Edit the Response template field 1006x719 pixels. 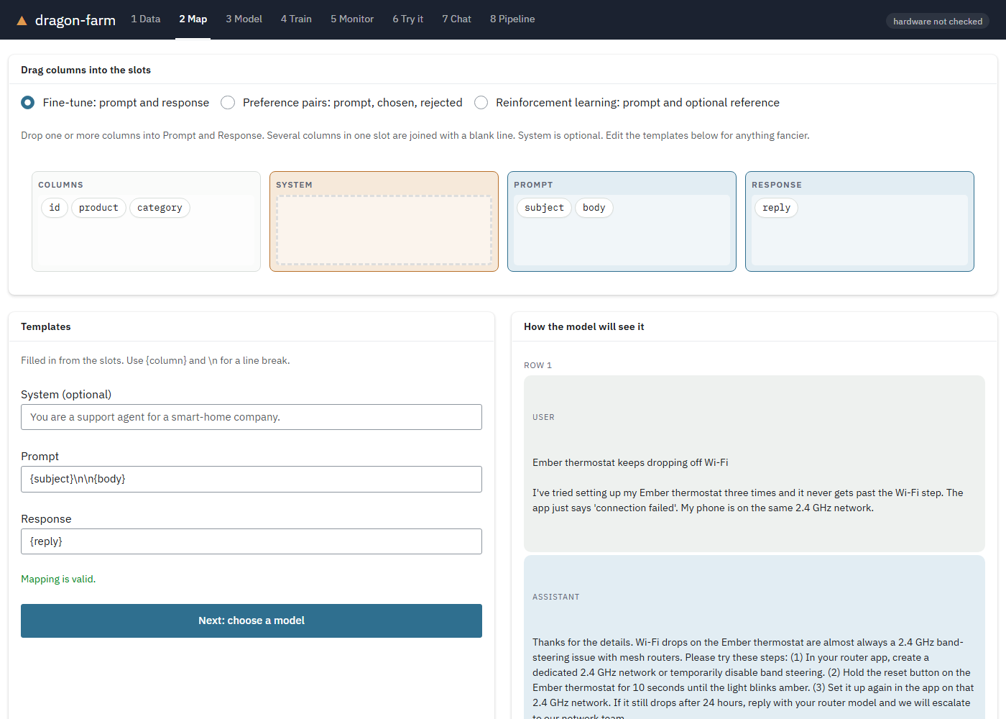251,541
